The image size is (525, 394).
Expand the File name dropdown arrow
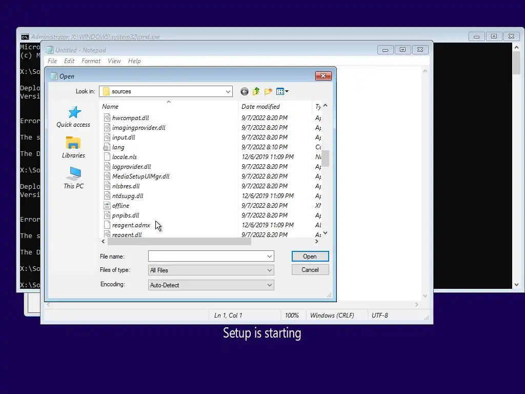pos(270,257)
